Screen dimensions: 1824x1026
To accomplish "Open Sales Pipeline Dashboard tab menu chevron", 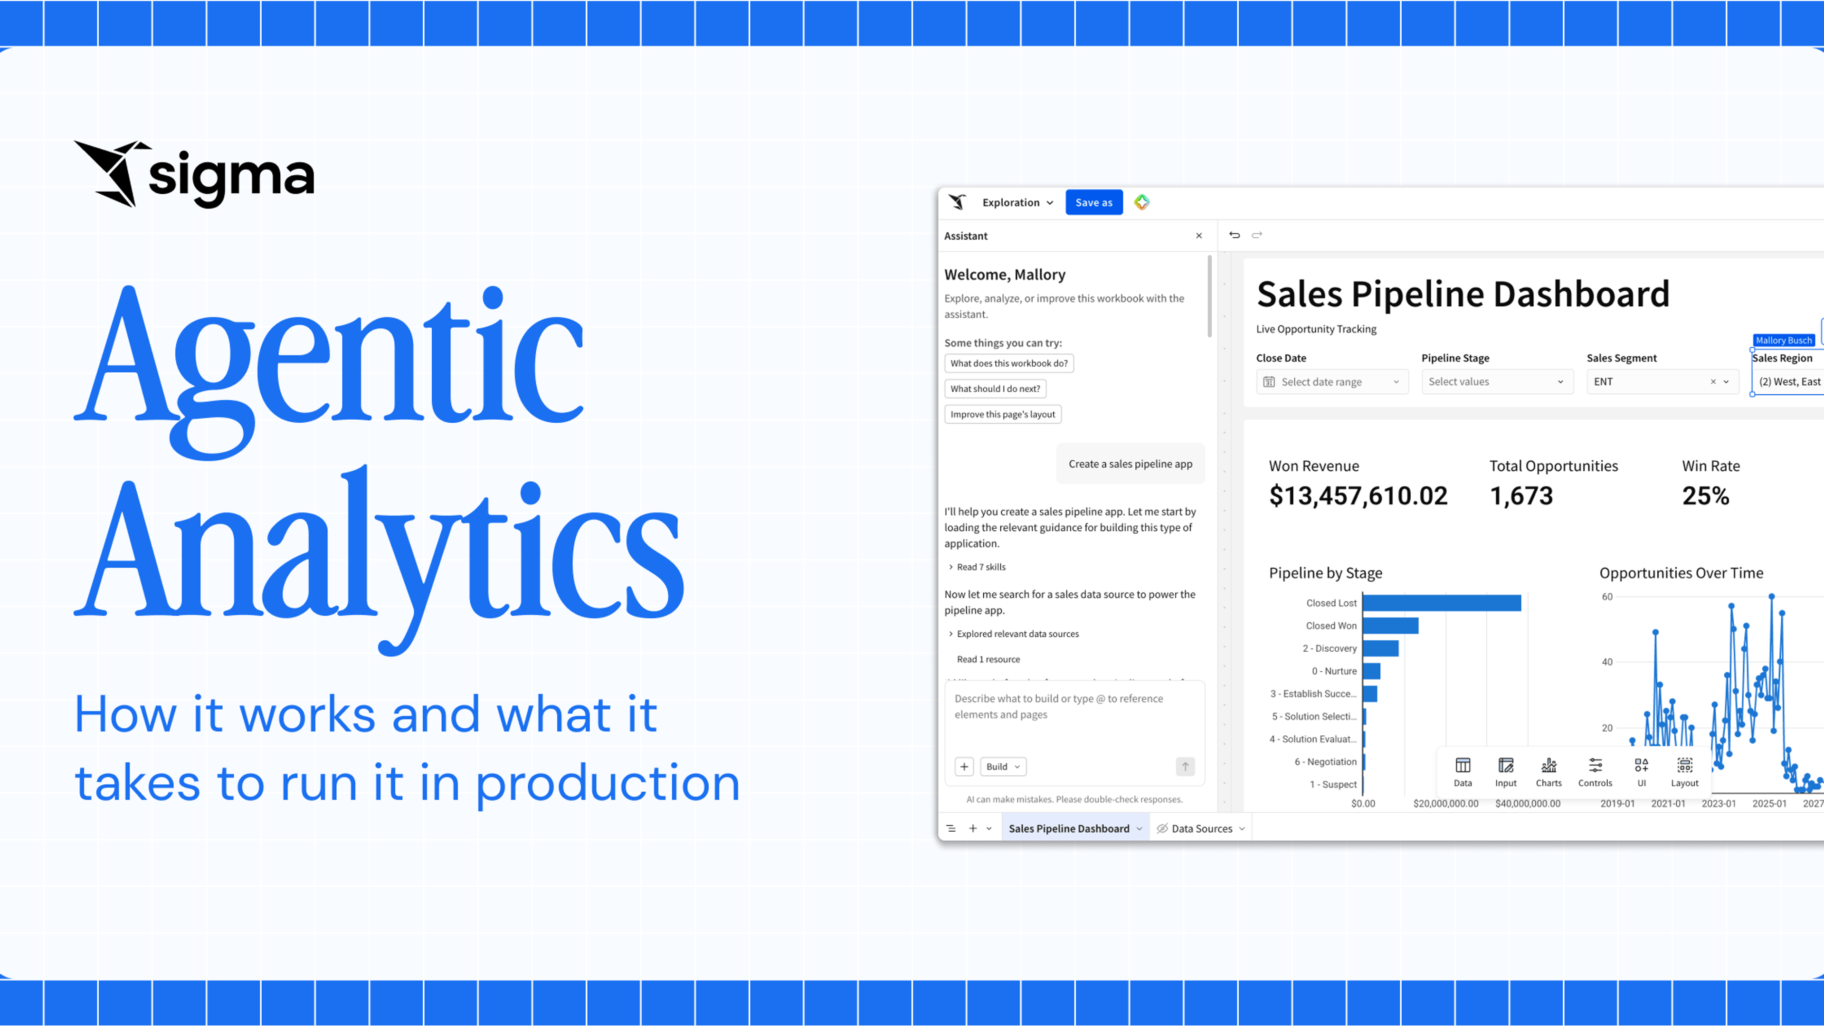I will point(1140,828).
